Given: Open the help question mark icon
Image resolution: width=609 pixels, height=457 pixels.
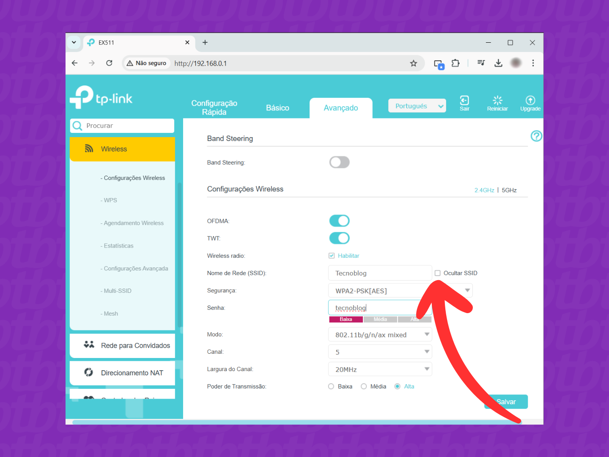Looking at the screenshot, I should click(x=536, y=136).
